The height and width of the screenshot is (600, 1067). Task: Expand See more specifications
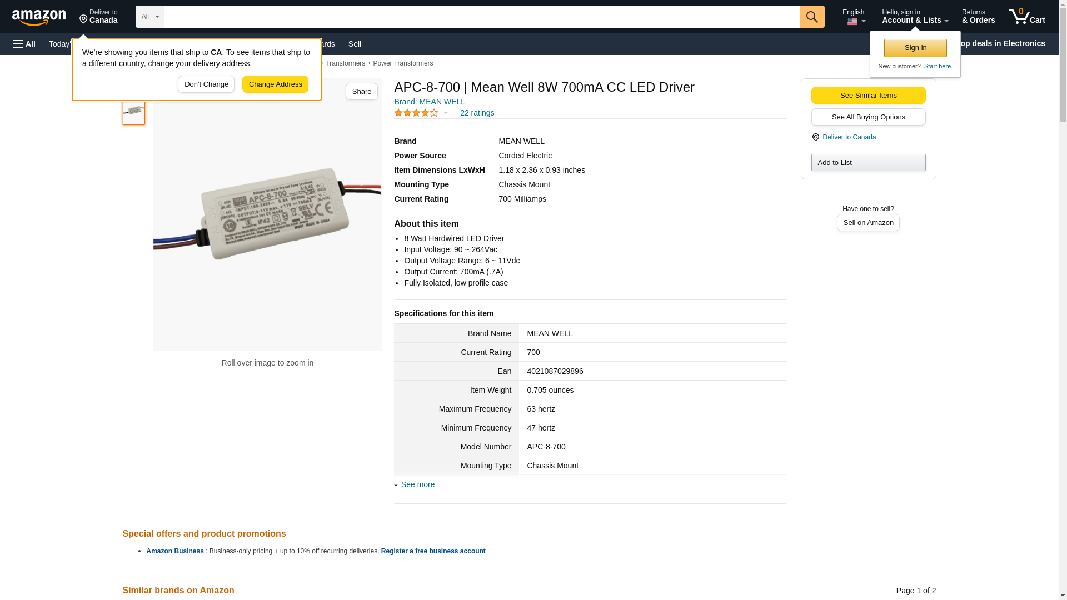(417, 484)
